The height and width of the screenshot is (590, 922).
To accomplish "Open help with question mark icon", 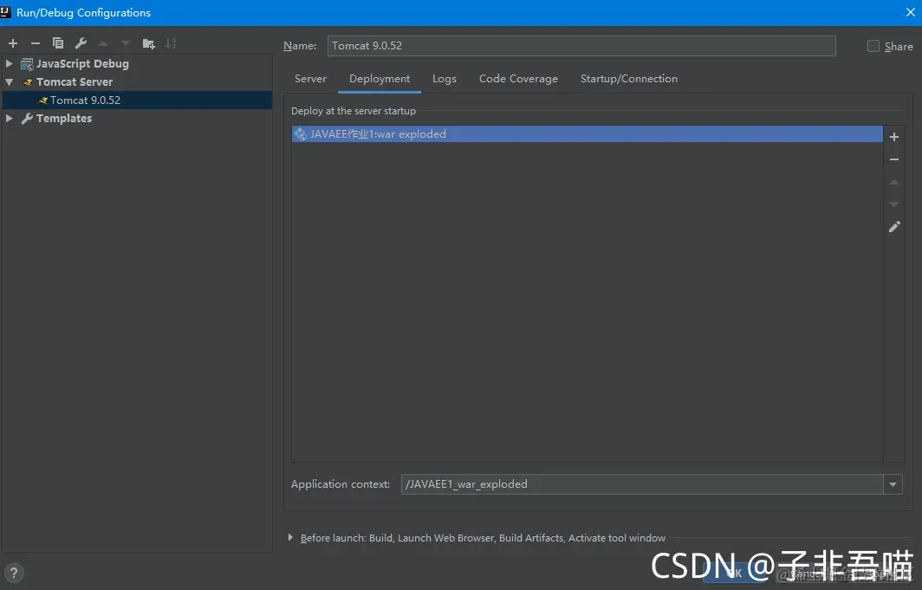I will [14, 573].
